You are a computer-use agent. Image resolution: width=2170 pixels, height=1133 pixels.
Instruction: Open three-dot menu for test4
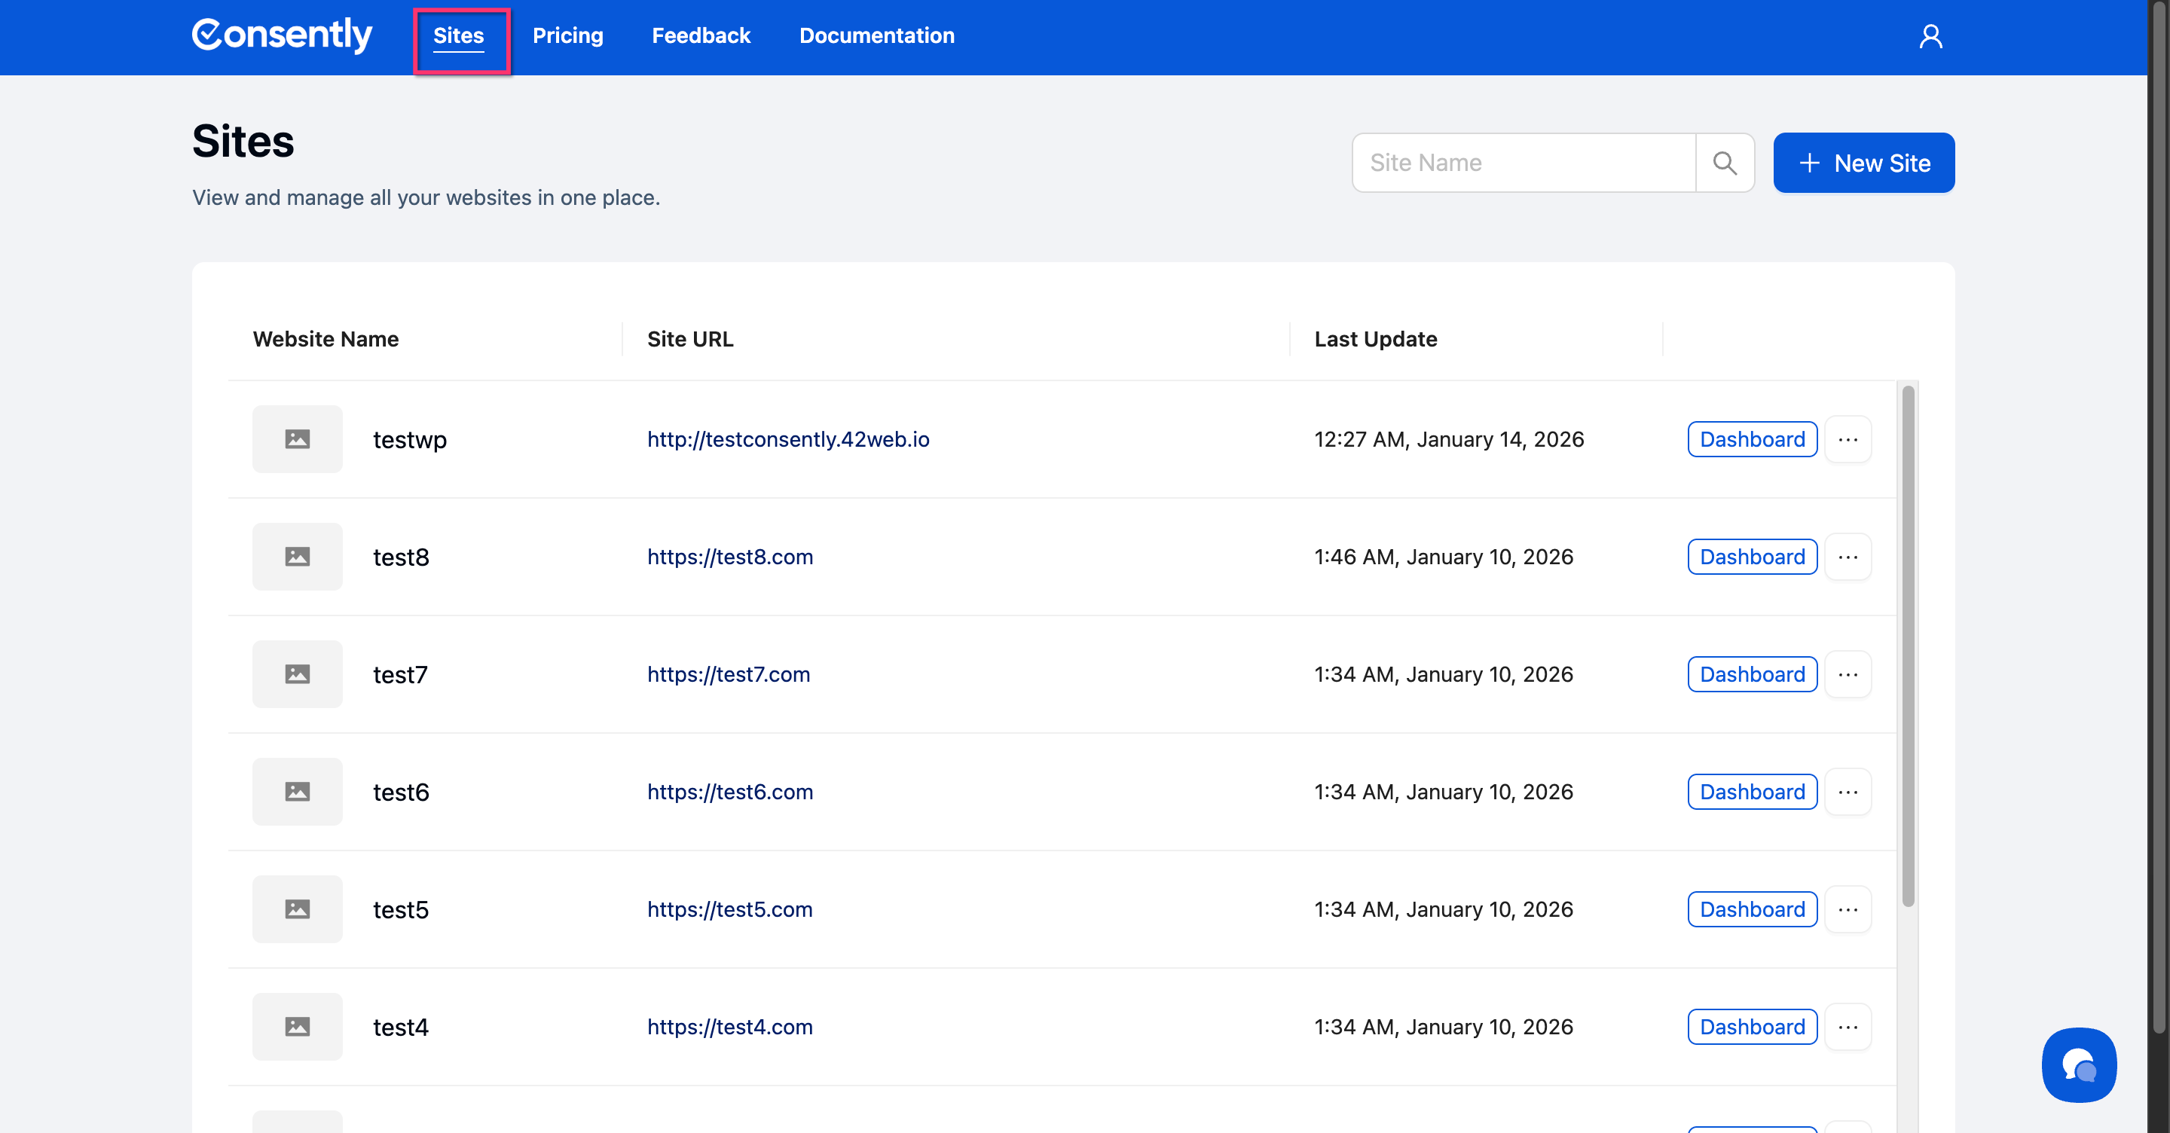coord(1848,1027)
